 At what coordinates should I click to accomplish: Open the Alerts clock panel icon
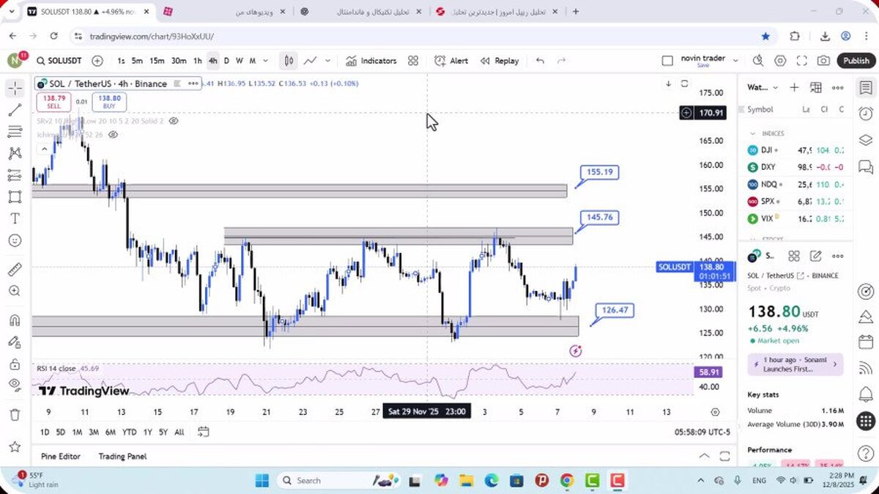click(x=866, y=114)
